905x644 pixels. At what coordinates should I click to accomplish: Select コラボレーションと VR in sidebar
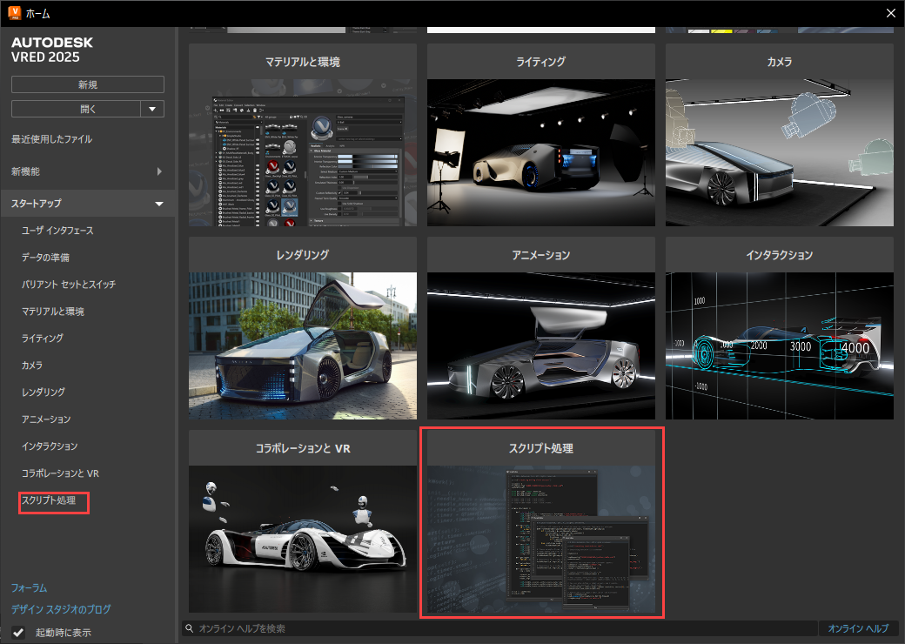61,473
